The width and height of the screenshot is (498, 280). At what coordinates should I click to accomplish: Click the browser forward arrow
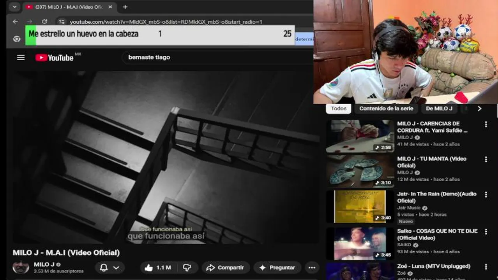(x=30, y=22)
